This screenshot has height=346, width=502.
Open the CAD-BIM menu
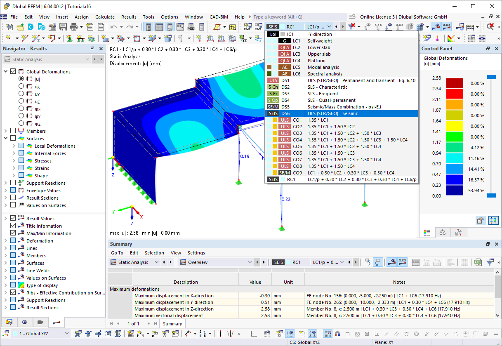click(x=219, y=17)
